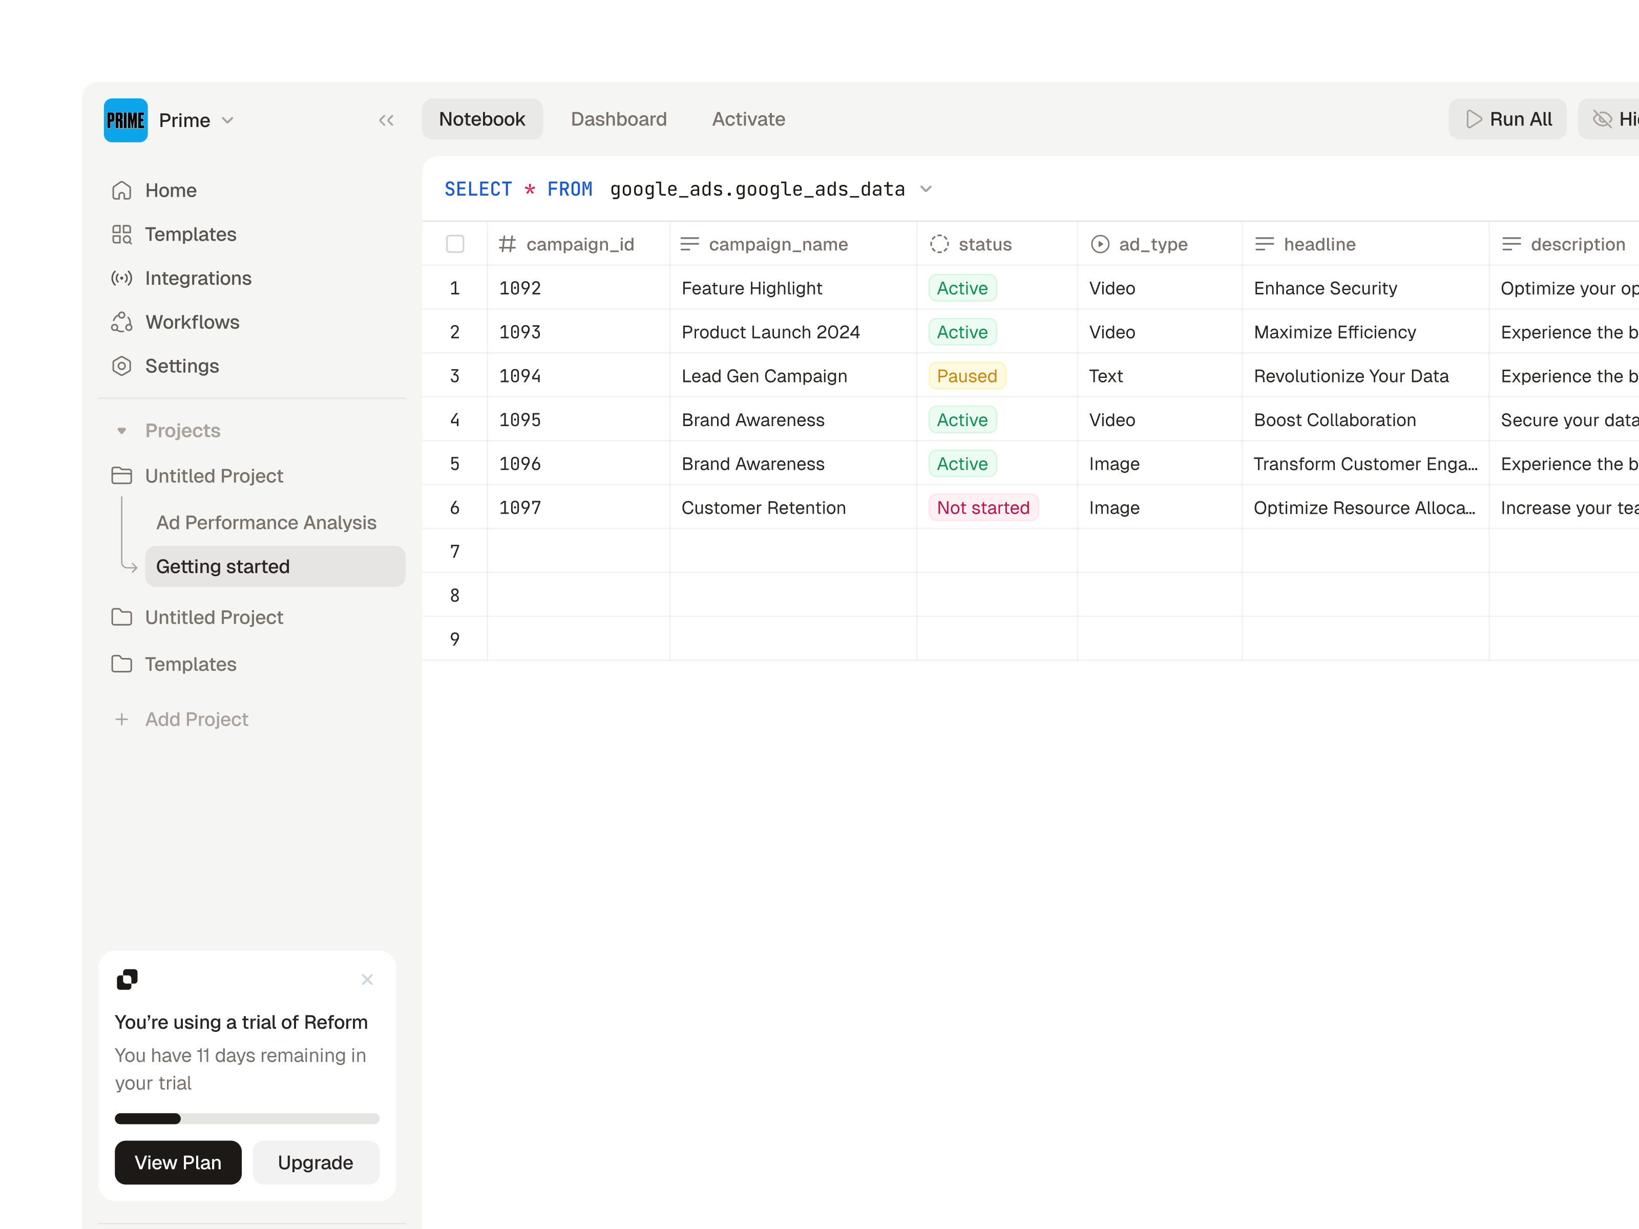Collapse the sidebar with the chevron icon
Screen dimensions: 1639x1229
pyautogui.click(x=386, y=120)
